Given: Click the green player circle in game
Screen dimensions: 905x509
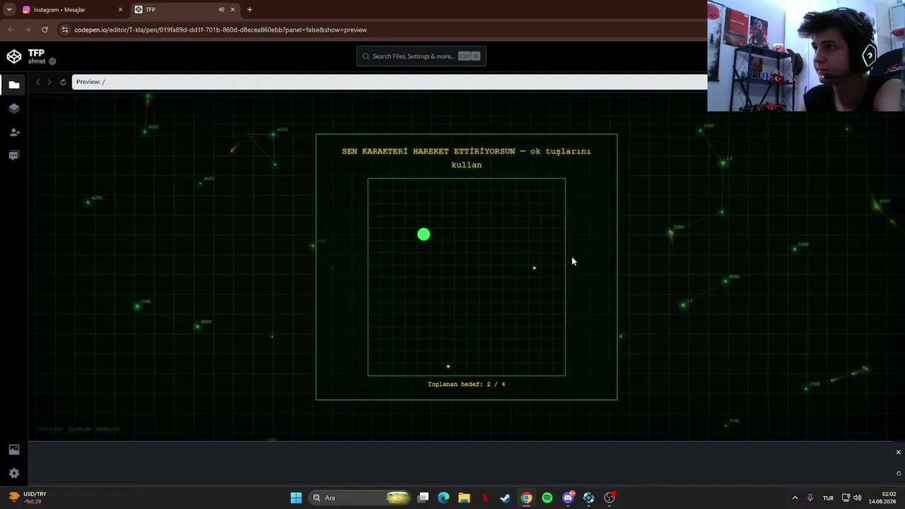Looking at the screenshot, I should click(x=424, y=235).
